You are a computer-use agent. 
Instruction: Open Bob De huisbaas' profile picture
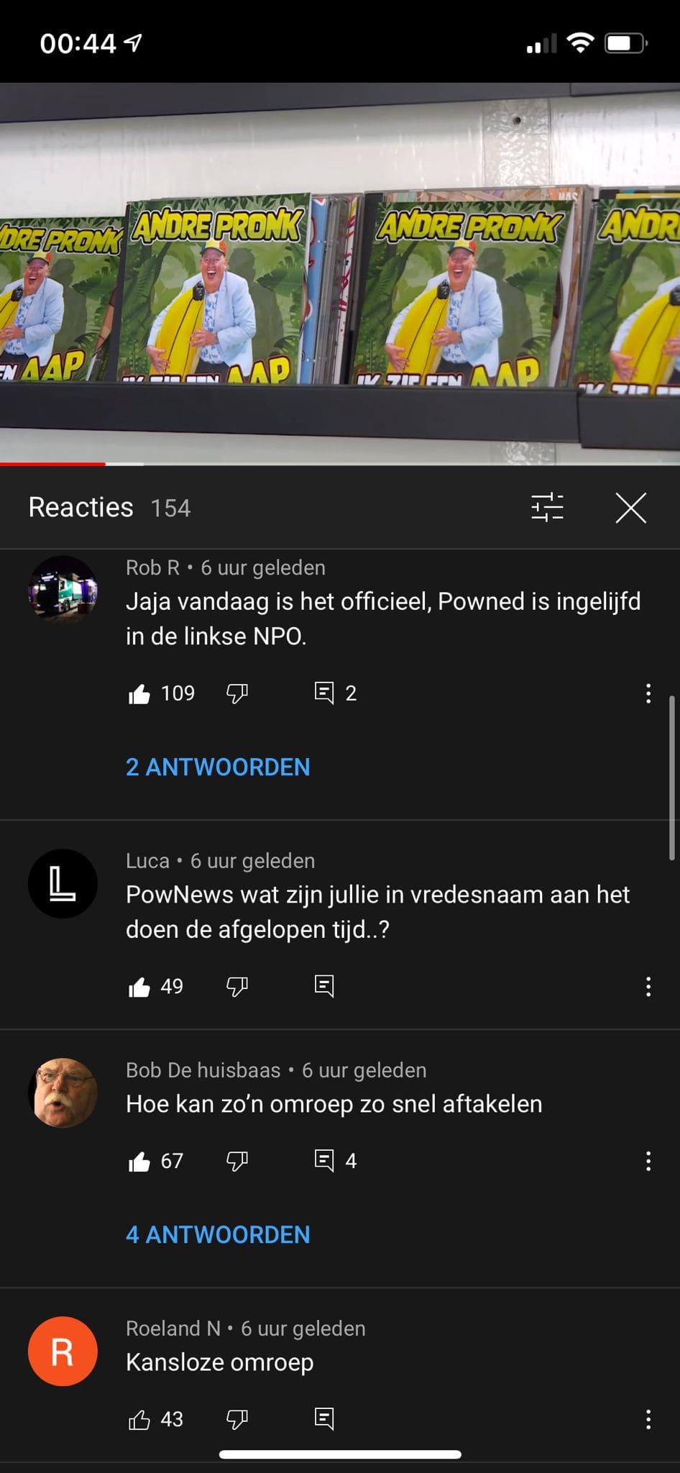point(63,1093)
